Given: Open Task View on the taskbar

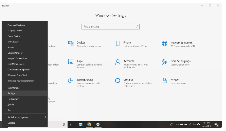Looking at the screenshot, I should (72, 124).
